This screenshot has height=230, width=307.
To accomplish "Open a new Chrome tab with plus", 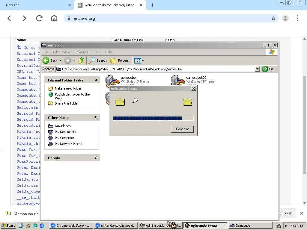I will pyautogui.click(x=153, y=5).
